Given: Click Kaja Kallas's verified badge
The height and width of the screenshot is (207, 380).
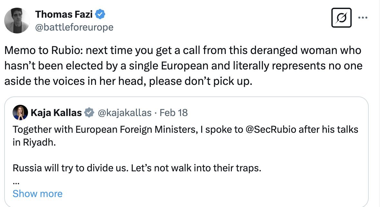Looking at the screenshot, I should point(89,113).
